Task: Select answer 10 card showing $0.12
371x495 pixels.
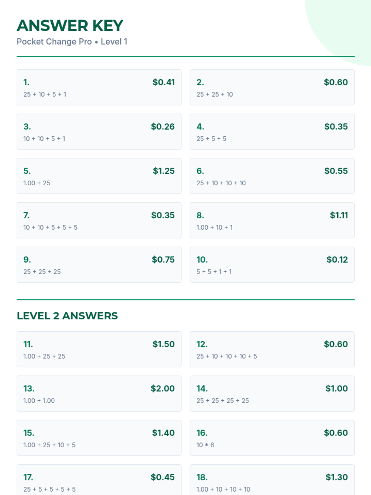Action: coord(272,265)
